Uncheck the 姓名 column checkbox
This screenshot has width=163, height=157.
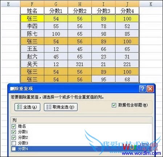coord(14,126)
